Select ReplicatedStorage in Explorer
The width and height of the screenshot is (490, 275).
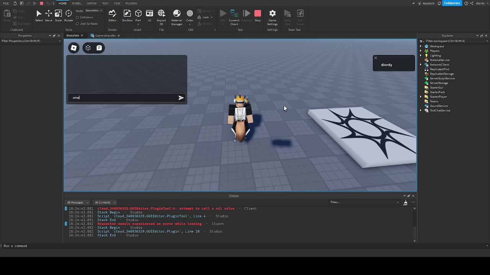441,74
